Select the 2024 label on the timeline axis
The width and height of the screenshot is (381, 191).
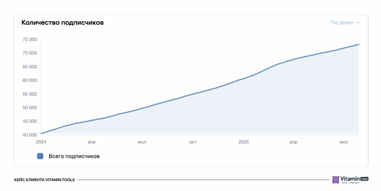point(41,142)
